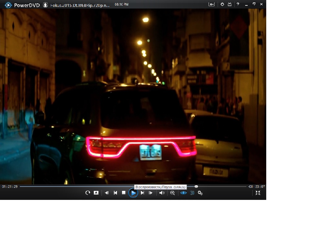This screenshot has width=317, height=238.
Task: Click the elapsed time 01:21:29
Action: click(10, 187)
